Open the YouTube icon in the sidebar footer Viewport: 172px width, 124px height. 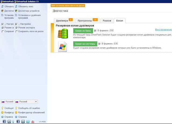(x=33, y=121)
